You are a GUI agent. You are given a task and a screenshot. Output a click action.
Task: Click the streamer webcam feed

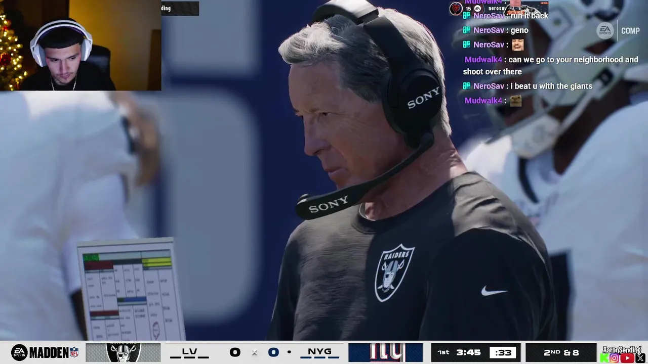coord(80,45)
